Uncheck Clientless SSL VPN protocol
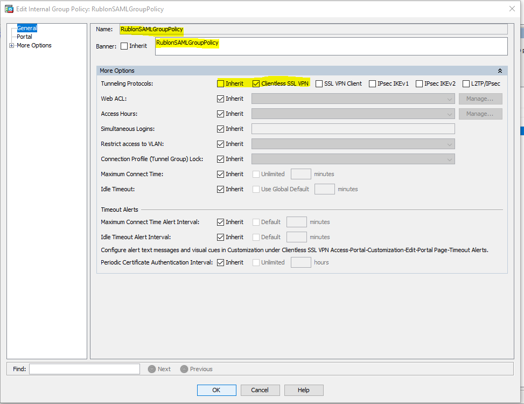Screen dimensions: 524x404 pyautogui.click(x=256, y=83)
